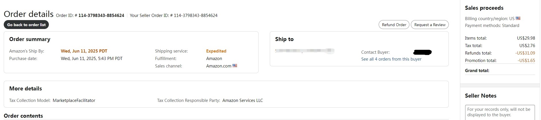Click the MarketplaceFacilitator tax model text

pyautogui.click(x=74, y=100)
